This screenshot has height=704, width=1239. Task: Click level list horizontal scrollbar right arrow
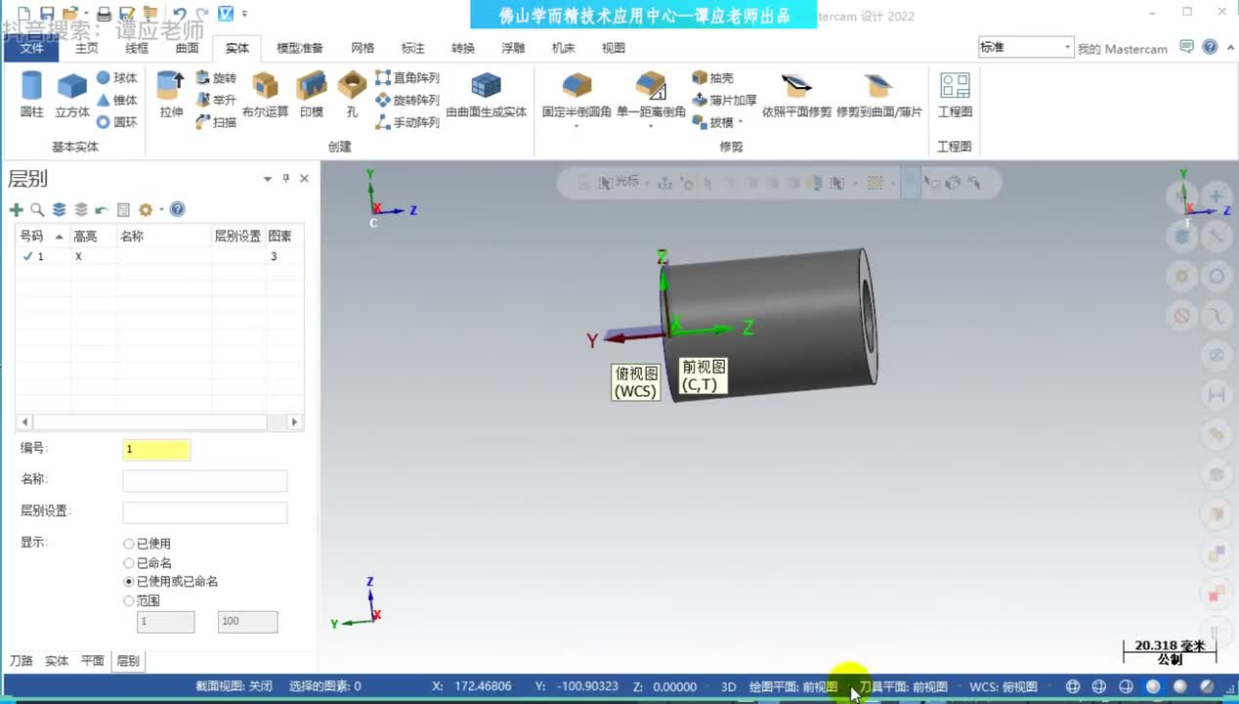tap(294, 422)
